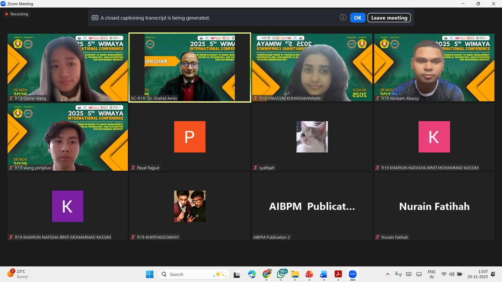
Task: Open the info icon in caption banner
Action: pos(343,18)
